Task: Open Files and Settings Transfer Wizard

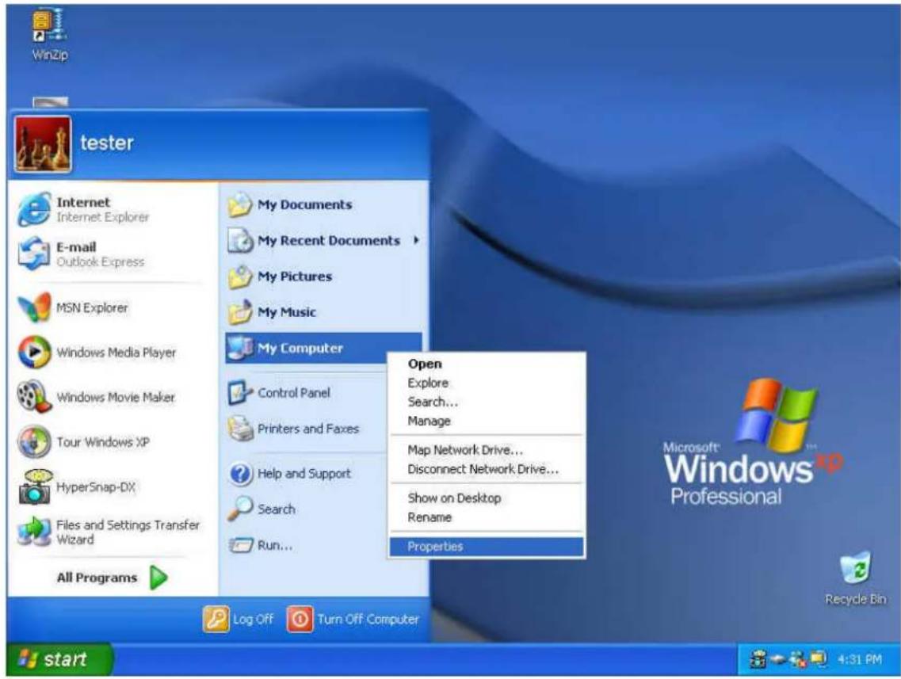Action: coord(109,532)
